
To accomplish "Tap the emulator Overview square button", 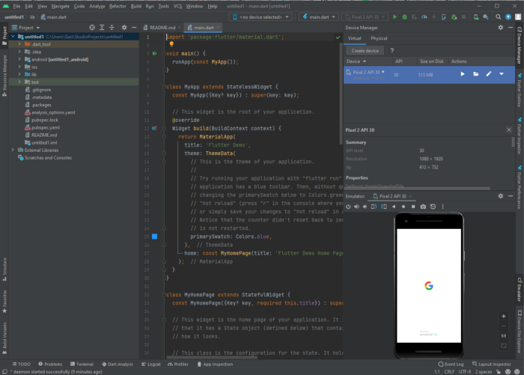I will [413, 207].
